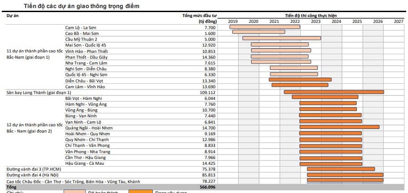This screenshot has width=408, height=193.
Task: Click the light completed legend swatch
Action: click(74, 192)
